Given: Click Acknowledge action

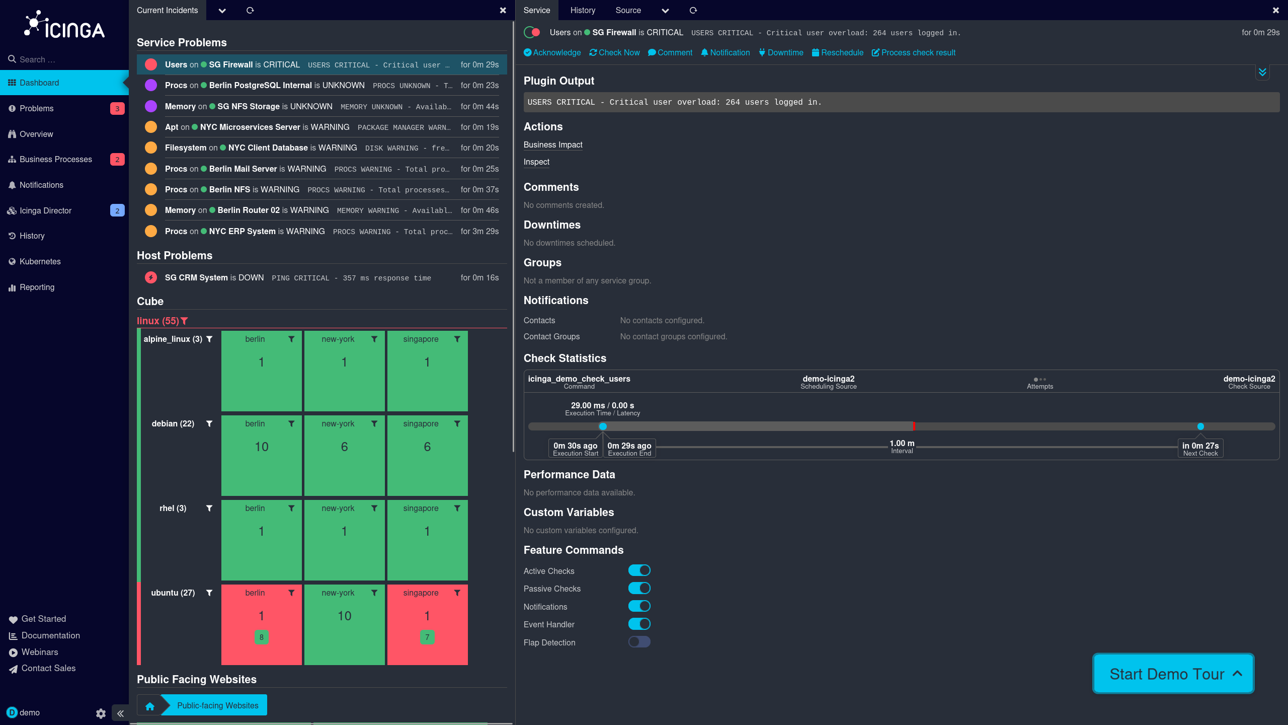Looking at the screenshot, I should [x=552, y=52].
